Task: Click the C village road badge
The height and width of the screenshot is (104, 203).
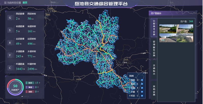Action: [x=10, y=67]
